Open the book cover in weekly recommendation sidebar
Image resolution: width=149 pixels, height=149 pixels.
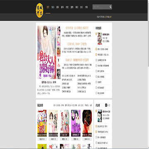click(100, 38)
